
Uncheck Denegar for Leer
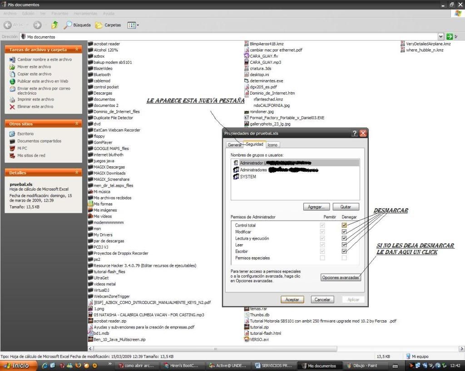point(344,245)
